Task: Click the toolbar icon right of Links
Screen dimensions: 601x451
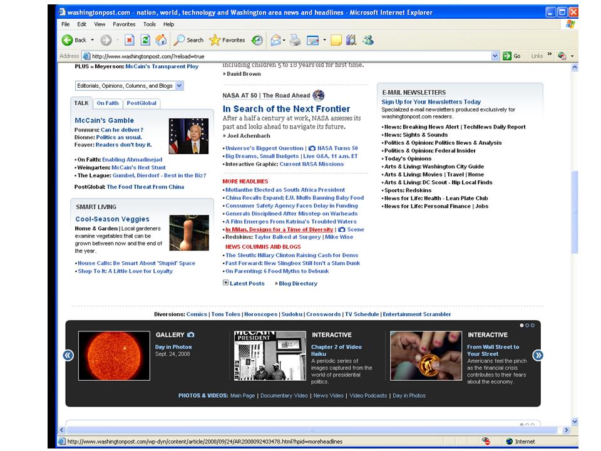Action: pos(562,56)
